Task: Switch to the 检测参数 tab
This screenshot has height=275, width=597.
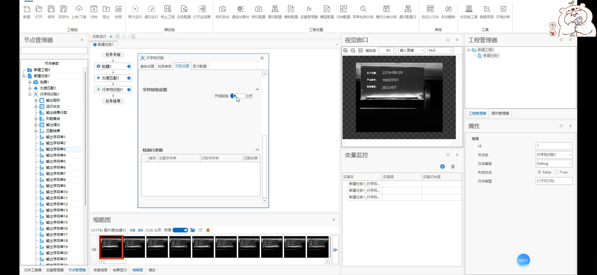Action: click(x=165, y=66)
